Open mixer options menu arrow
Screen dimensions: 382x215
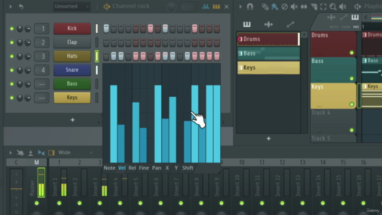[x=11, y=153]
